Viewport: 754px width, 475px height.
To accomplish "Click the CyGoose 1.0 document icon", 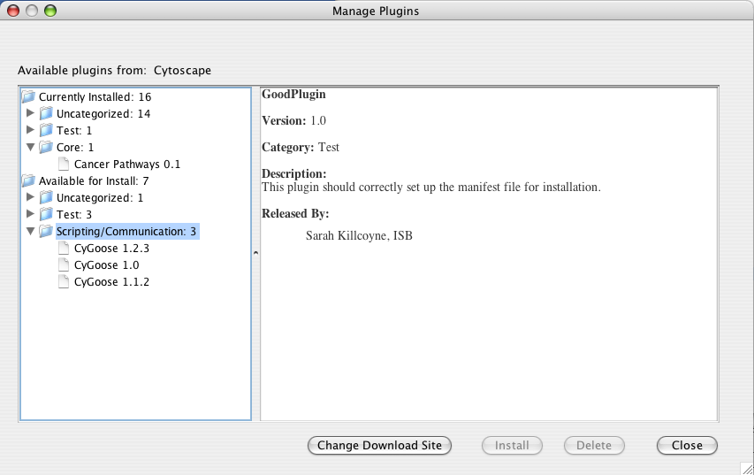I will coord(64,265).
